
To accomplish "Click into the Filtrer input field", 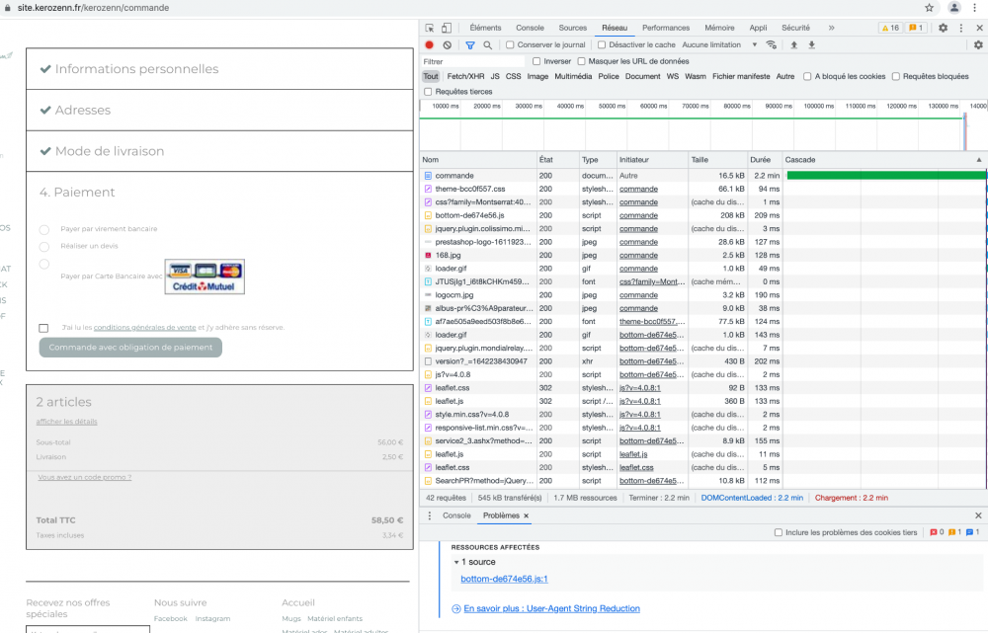I will coord(472,61).
